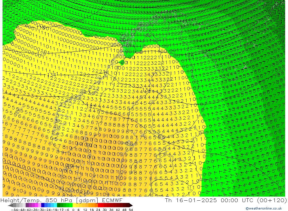288x211 pixels.
Task: Click the "54" legend value
Action: click(131, 210)
